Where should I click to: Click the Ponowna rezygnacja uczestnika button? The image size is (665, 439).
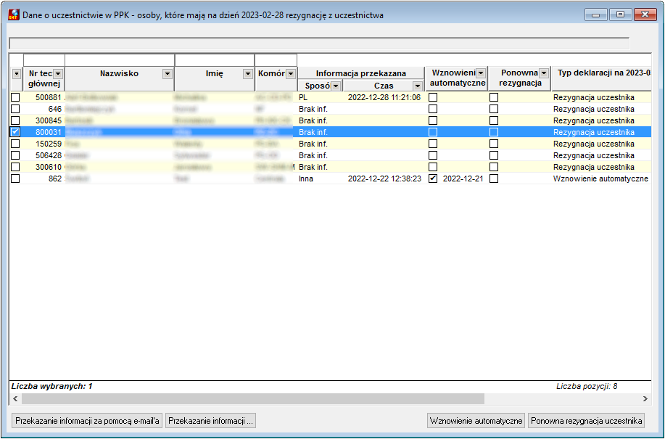tap(586, 421)
